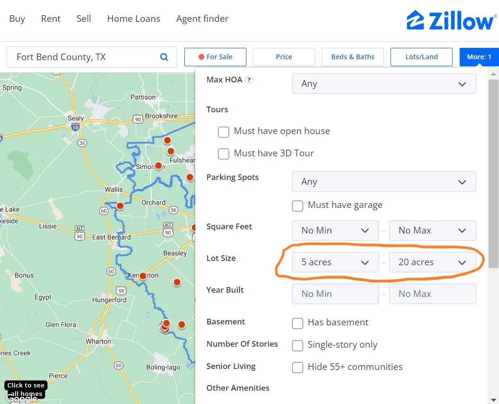Viewport: 499px width, 404px height.
Task: Open Square Feet No Min dropdown
Action: click(x=336, y=230)
